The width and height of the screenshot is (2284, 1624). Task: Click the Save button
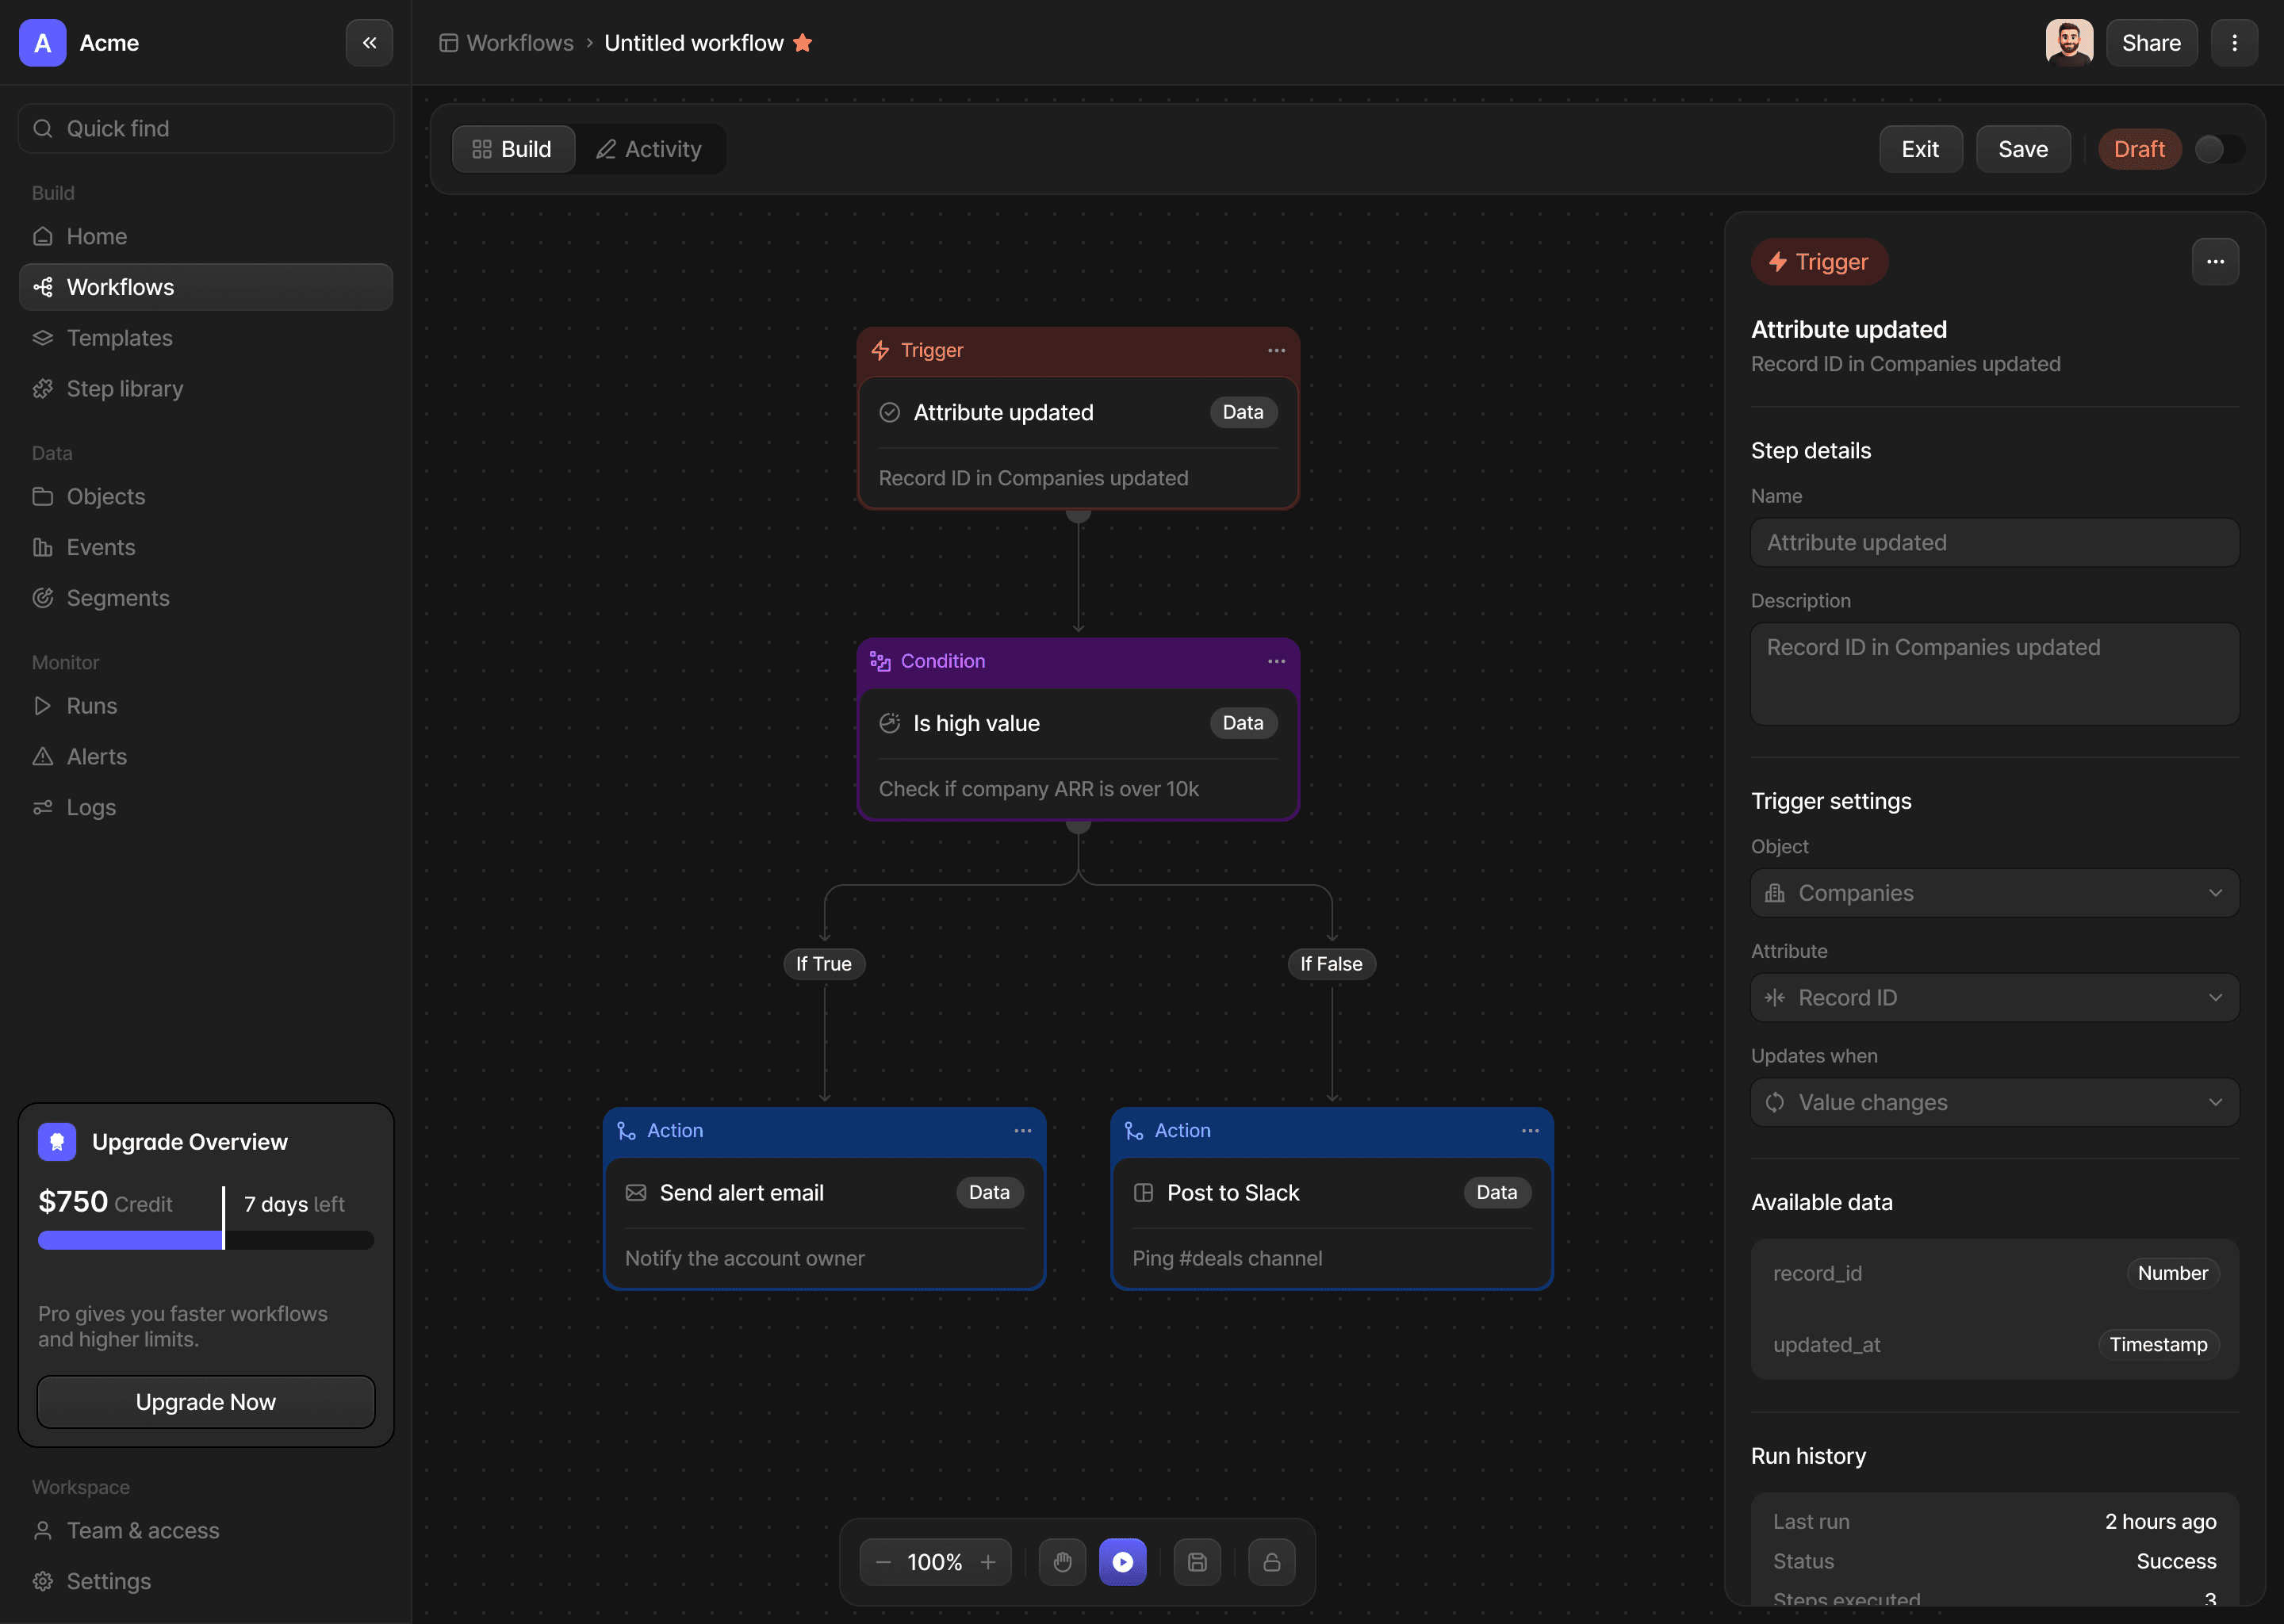coord(2022,149)
